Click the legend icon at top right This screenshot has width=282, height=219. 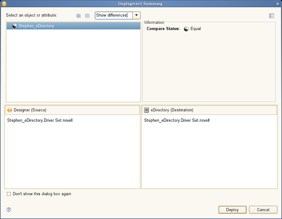click(272, 16)
